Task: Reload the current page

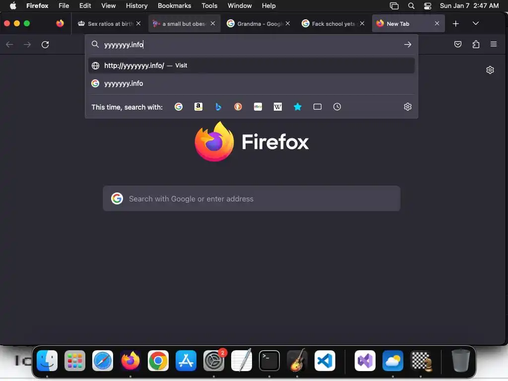Action: [45, 44]
